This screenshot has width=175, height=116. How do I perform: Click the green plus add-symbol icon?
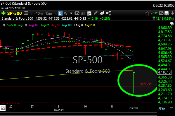[3, 13]
